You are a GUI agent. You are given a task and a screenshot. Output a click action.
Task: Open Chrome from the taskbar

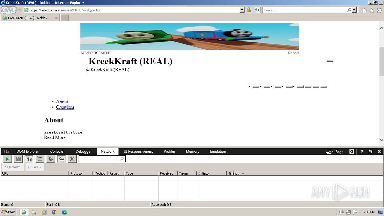(54, 212)
